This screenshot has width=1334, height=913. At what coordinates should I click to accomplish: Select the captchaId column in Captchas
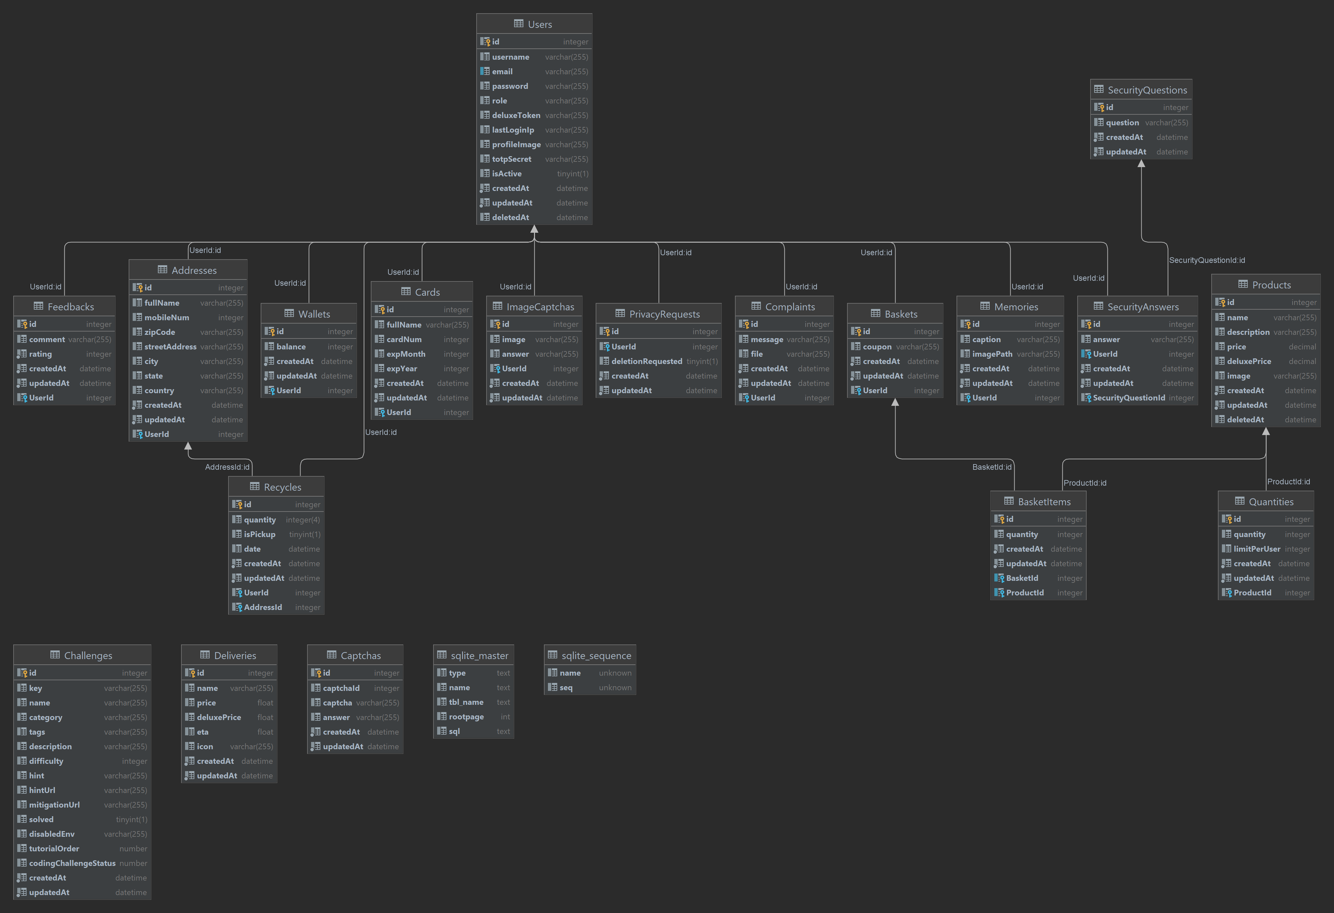(355, 688)
